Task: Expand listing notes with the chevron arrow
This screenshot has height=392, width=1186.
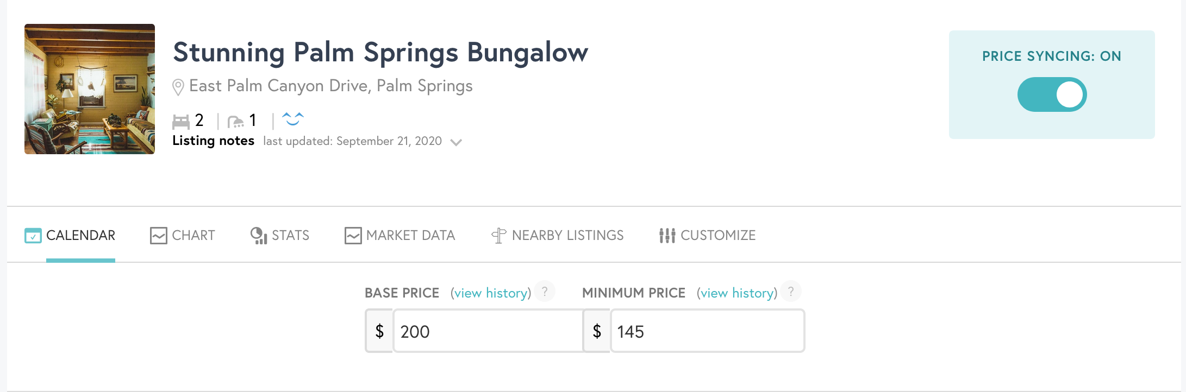Action: click(457, 142)
